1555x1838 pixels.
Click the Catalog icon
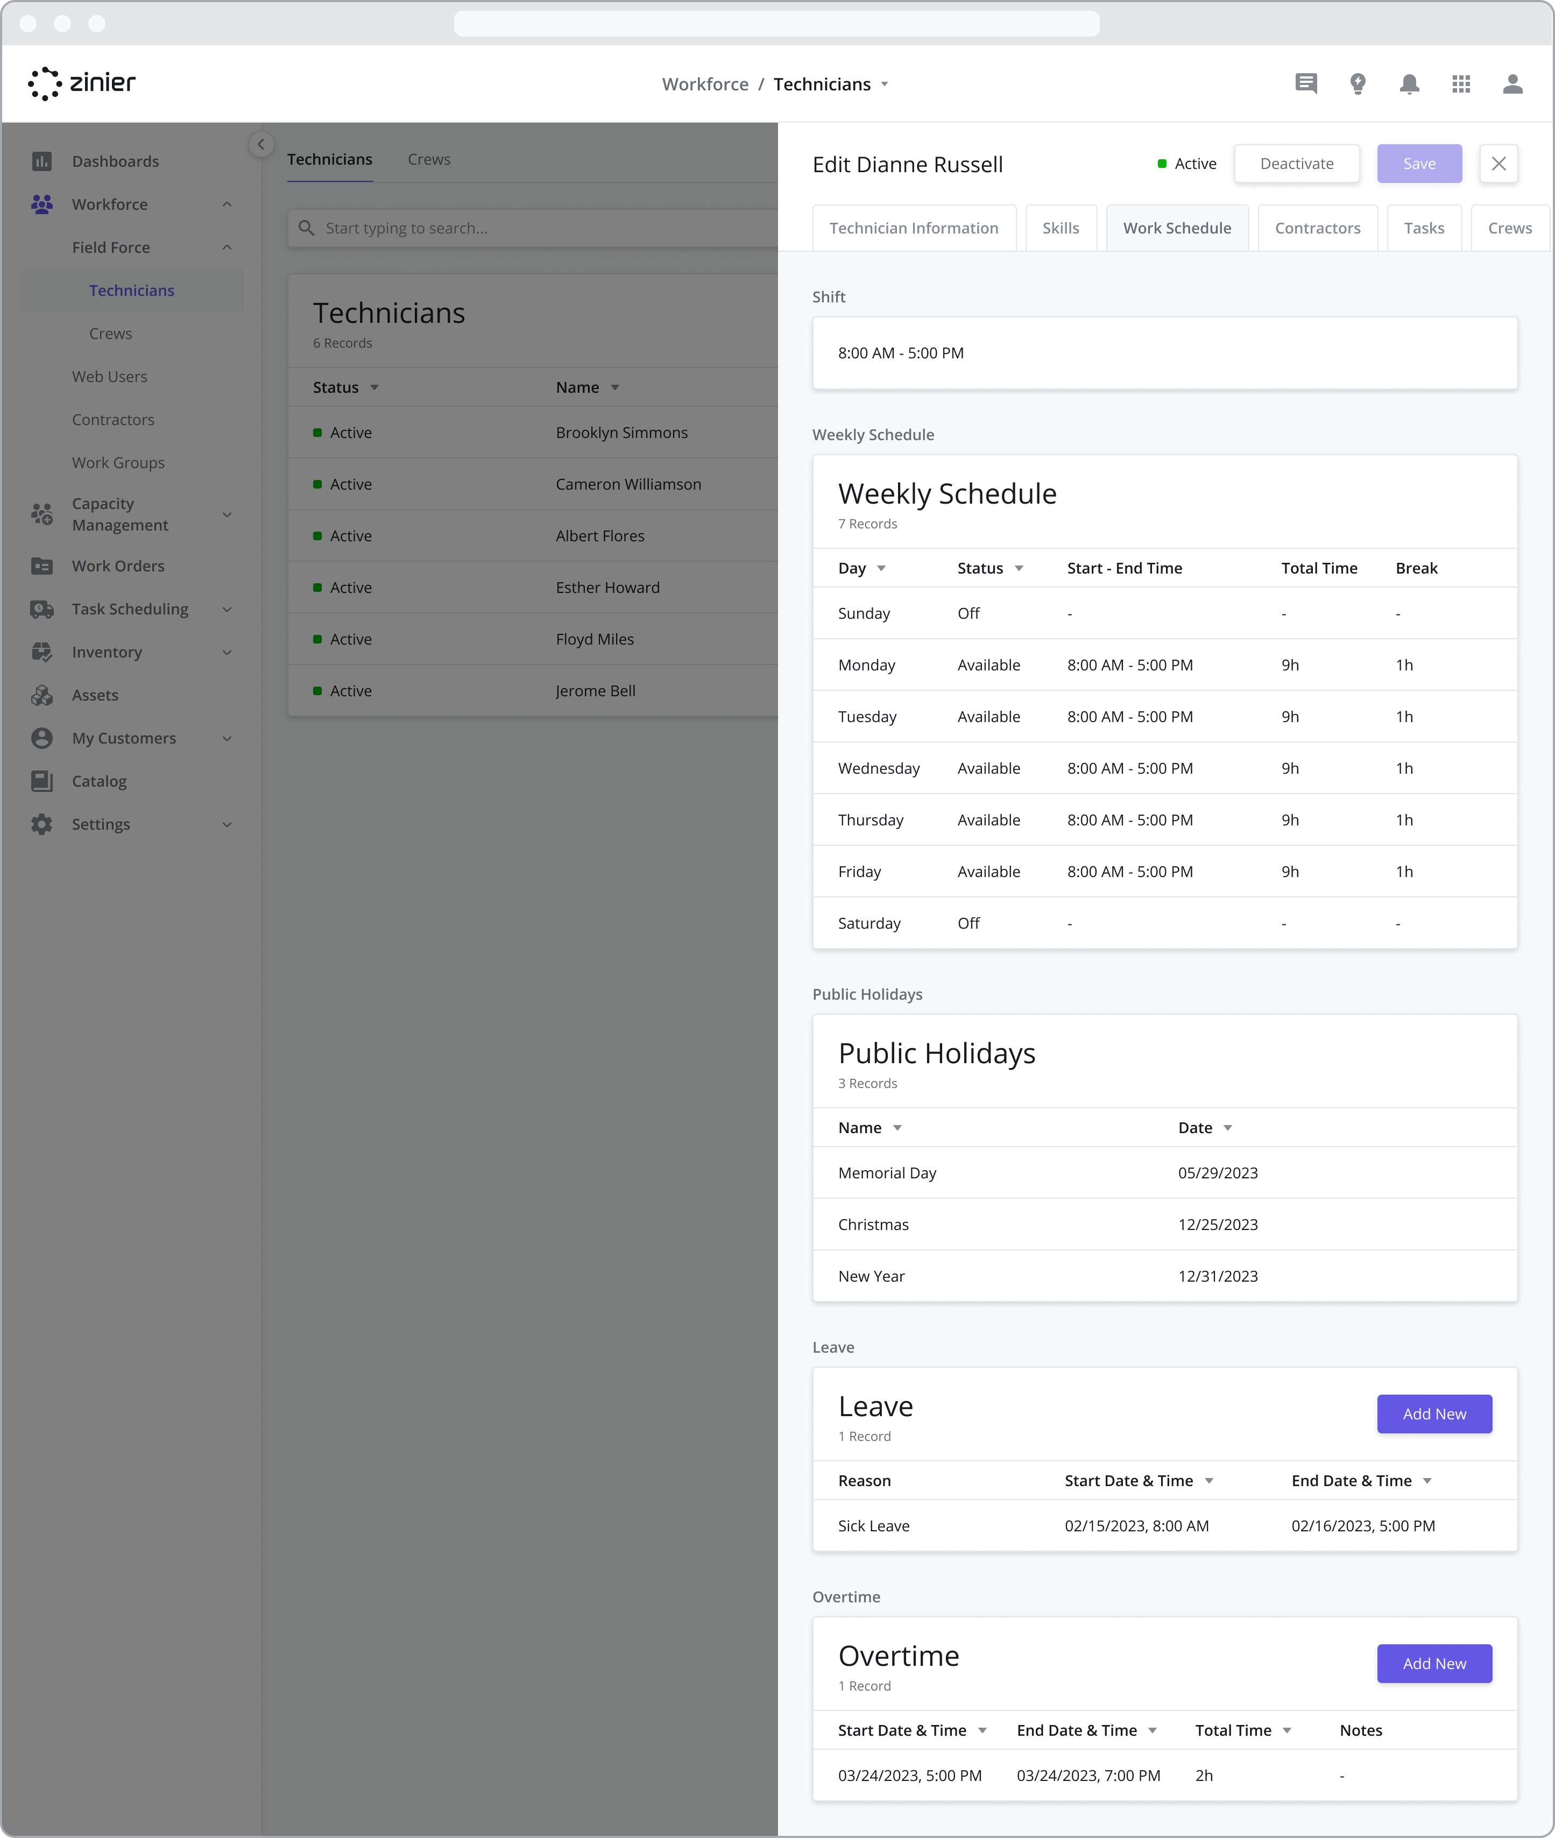click(41, 781)
